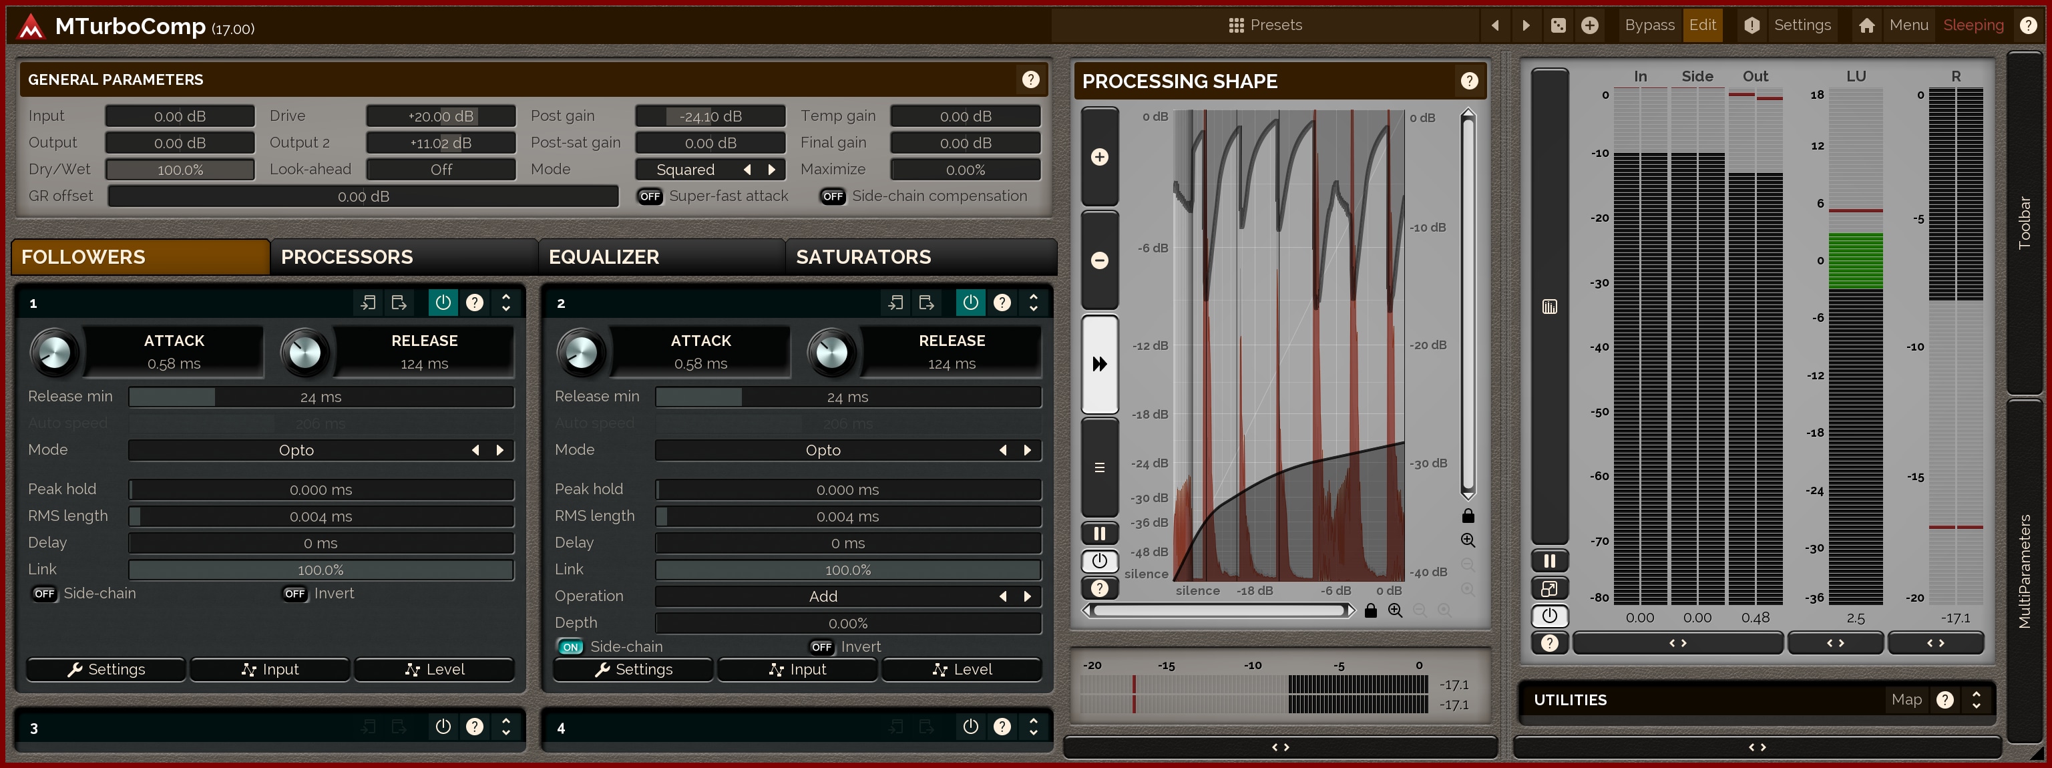Image resolution: width=2052 pixels, height=768 pixels.
Task: Click the Dry/Wet slider
Action: point(180,170)
